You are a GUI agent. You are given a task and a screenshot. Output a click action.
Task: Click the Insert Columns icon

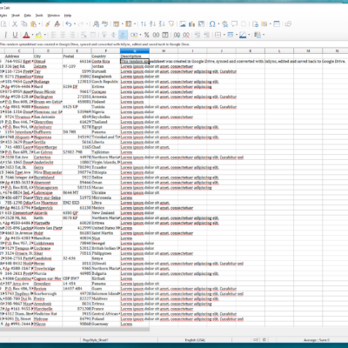point(129,24)
